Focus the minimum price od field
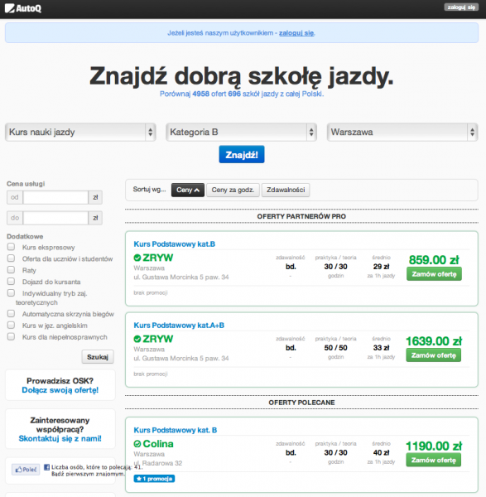Screen dimensions: 486x497 (55, 197)
